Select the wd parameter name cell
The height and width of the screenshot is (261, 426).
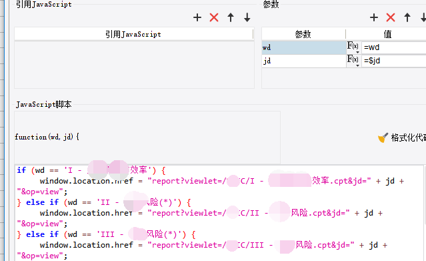(x=304, y=47)
